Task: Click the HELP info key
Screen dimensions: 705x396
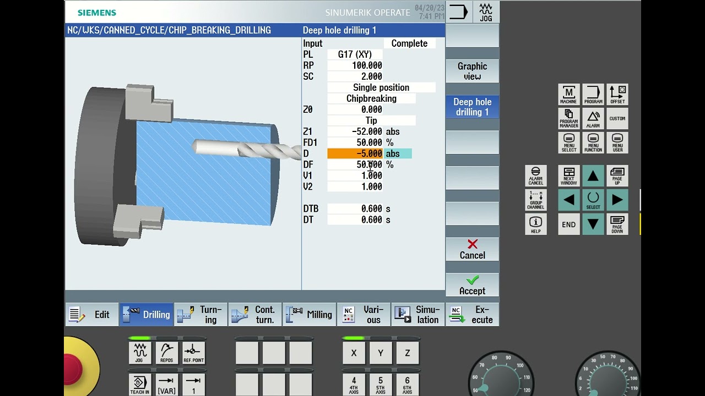Action: tap(536, 224)
